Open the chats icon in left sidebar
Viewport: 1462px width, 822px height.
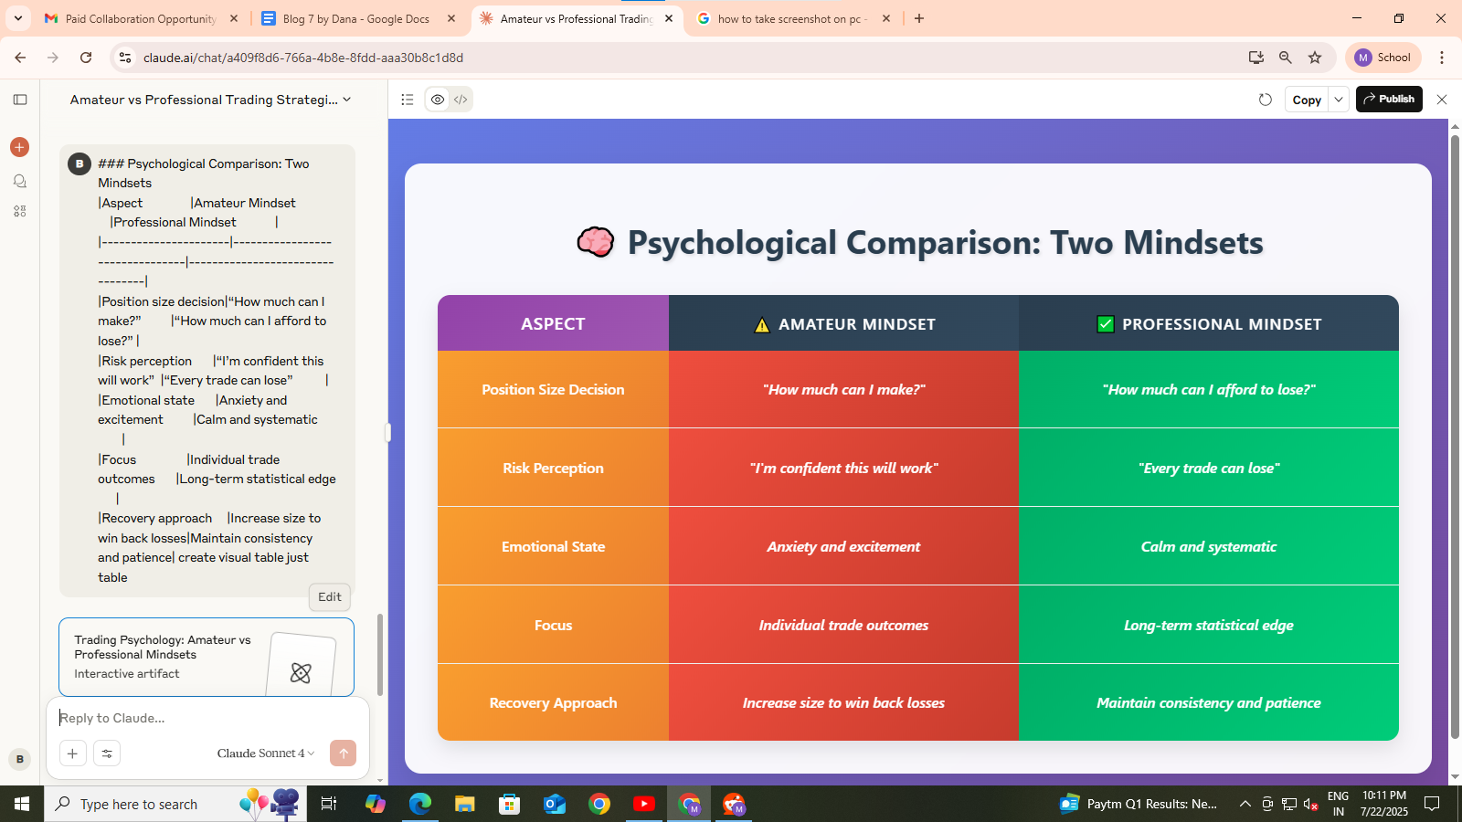(x=19, y=181)
